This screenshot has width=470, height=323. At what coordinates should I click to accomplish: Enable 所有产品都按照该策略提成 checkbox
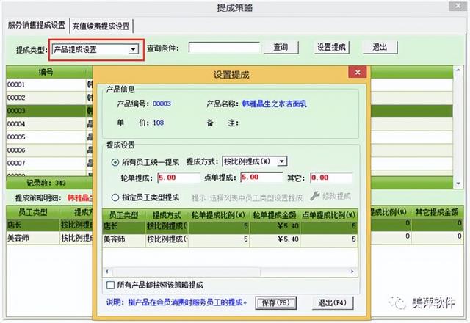(111, 285)
